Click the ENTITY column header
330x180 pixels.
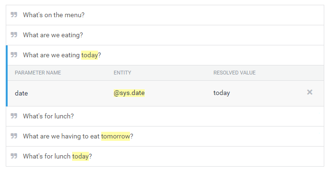point(122,73)
